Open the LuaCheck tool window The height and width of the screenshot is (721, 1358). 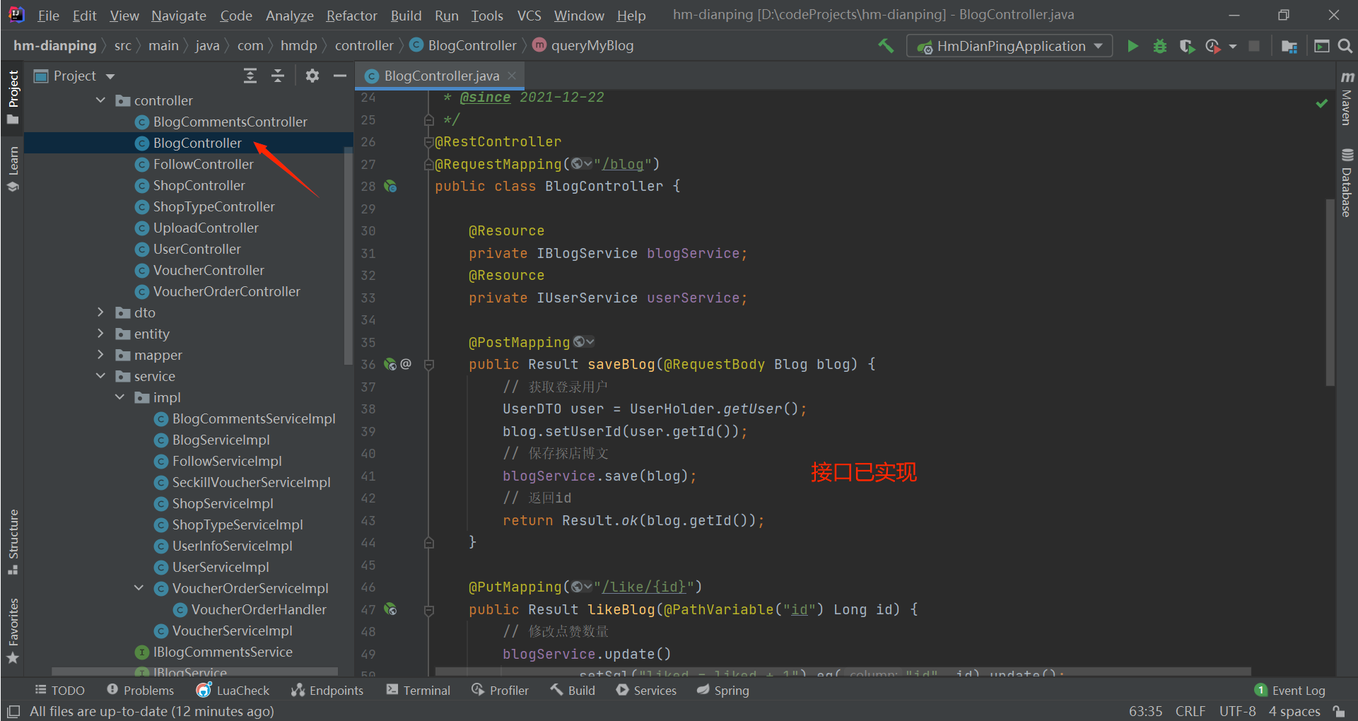tap(233, 690)
